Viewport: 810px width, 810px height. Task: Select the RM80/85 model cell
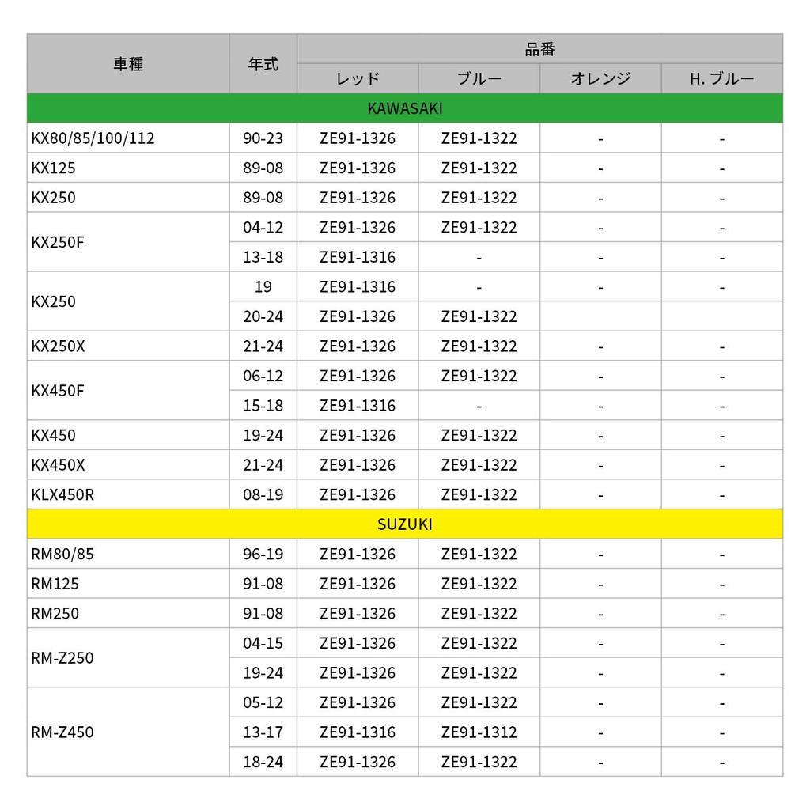tap(62, 555)
